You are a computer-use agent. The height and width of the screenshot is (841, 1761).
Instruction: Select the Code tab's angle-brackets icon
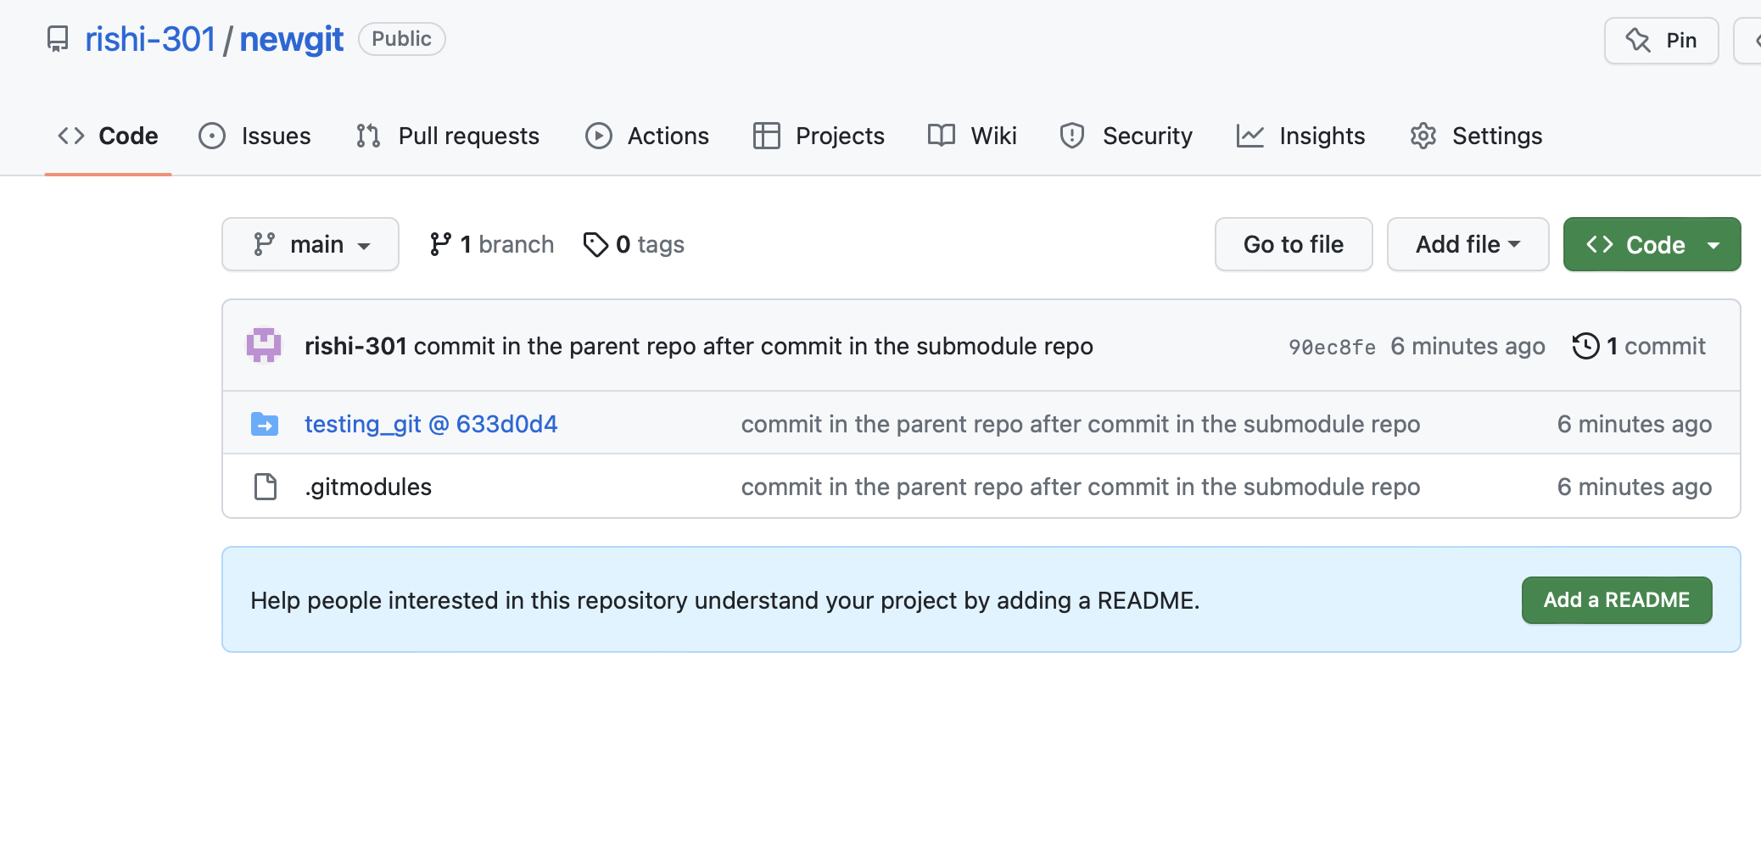pyautogui.click(x=71, y=136)
